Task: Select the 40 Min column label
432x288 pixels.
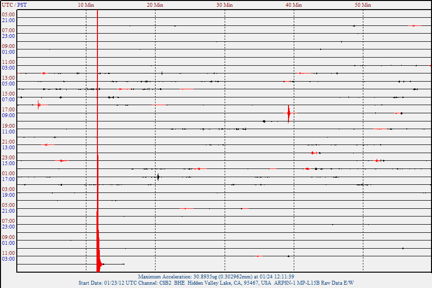Action: coord(293,5)
